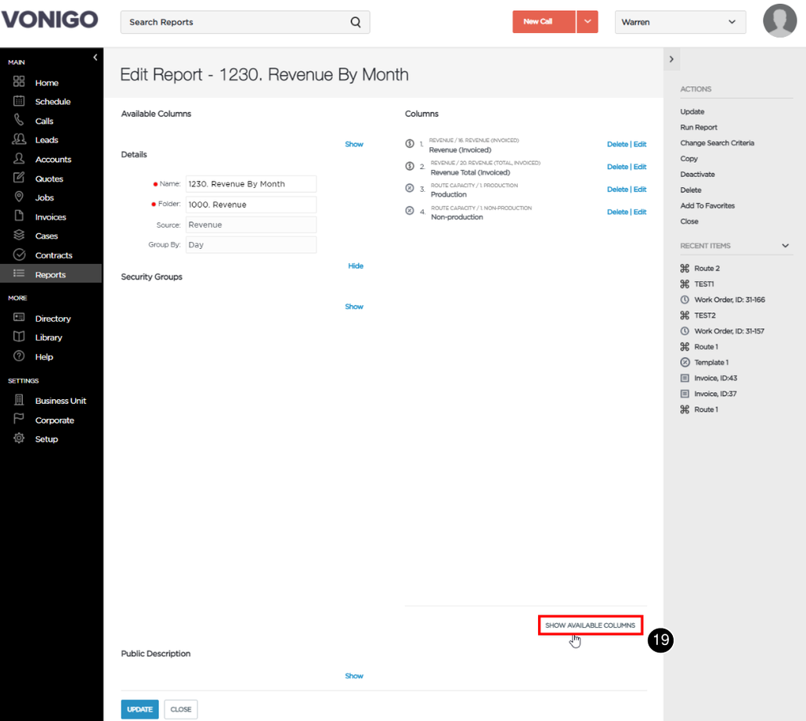Viewport: 806px width, 721px height.
Task: Collapse the right actions panel
Action: [x=671, y=59]
